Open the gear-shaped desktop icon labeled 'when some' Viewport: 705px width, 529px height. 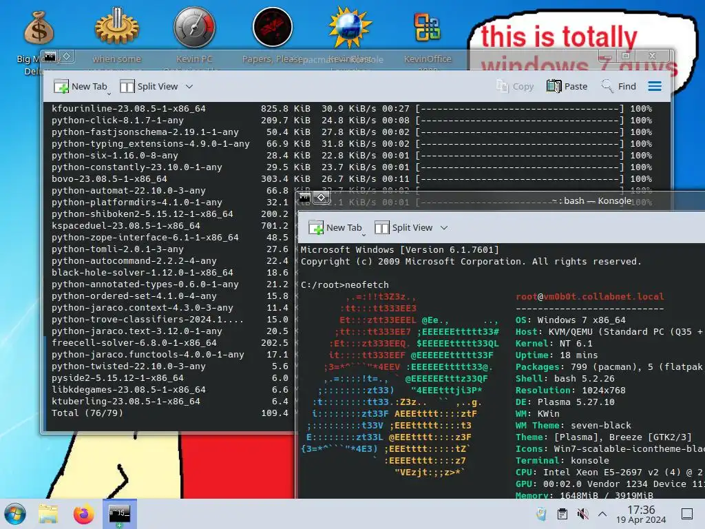point(117,28)
